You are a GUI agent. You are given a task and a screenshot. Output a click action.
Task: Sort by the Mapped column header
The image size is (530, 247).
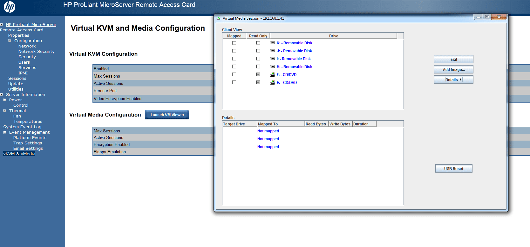234,36
